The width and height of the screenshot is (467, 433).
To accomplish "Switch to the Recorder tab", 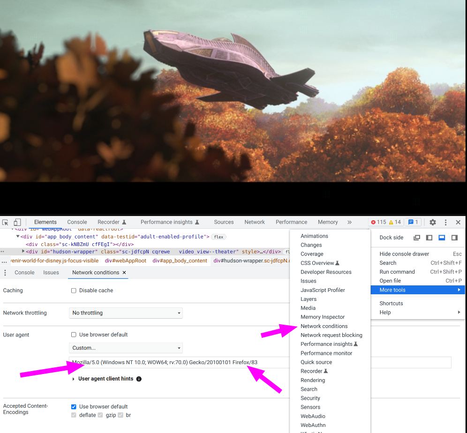I will [112, 222].
